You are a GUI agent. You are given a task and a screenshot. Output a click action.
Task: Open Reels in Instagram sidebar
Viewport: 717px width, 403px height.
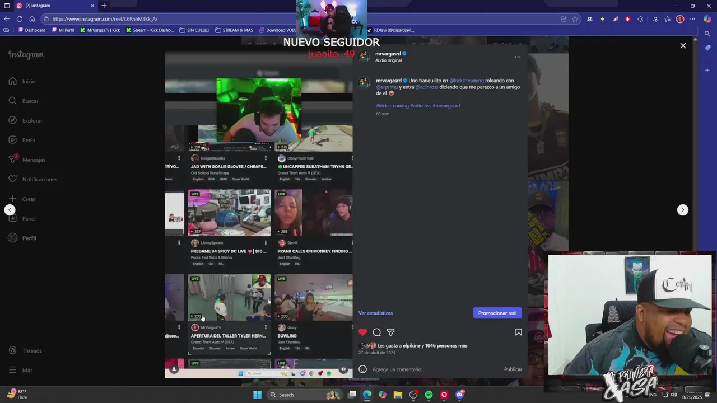[22, 140]
